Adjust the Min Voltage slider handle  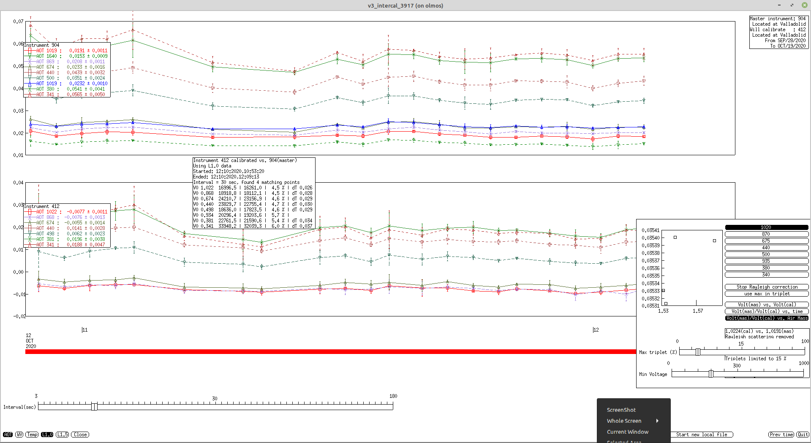[711, 374]
